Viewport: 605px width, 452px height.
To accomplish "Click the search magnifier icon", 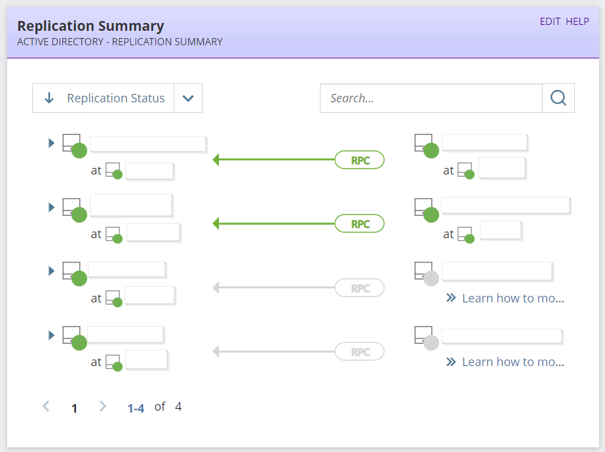I will tap(558, 98).
